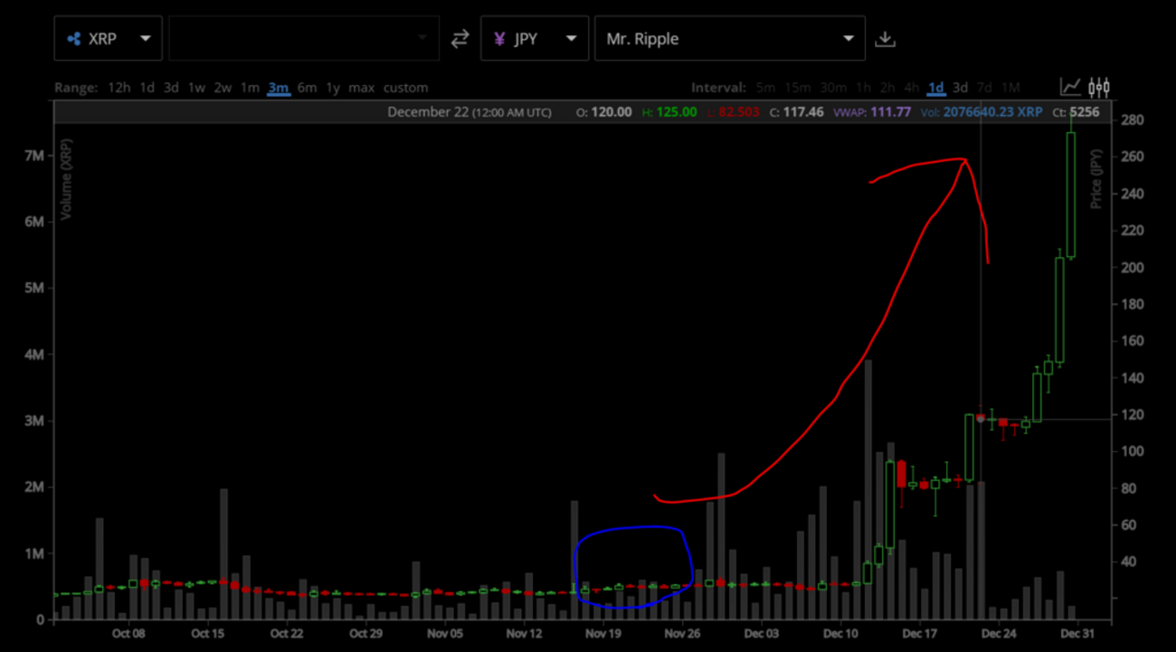This screenshot has width=1176, height=652.
Task: Click the 160 price axis label
Action: (1133, 341)
